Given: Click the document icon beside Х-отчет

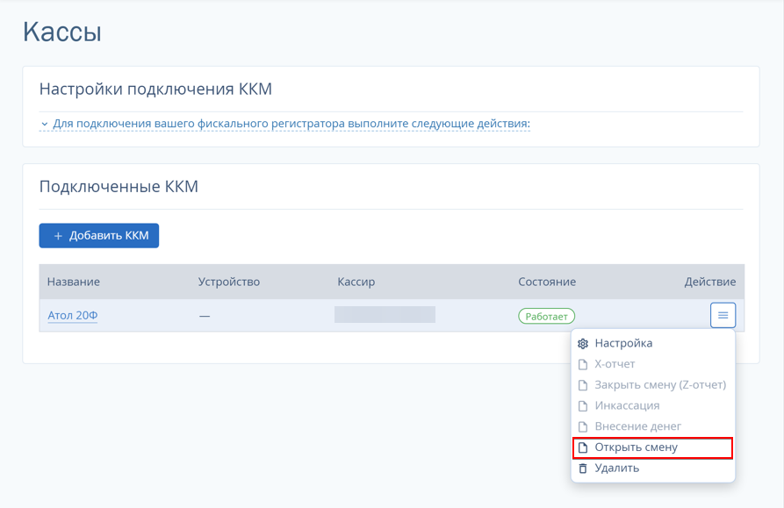Looking at the screenshot, I should 582,364.
